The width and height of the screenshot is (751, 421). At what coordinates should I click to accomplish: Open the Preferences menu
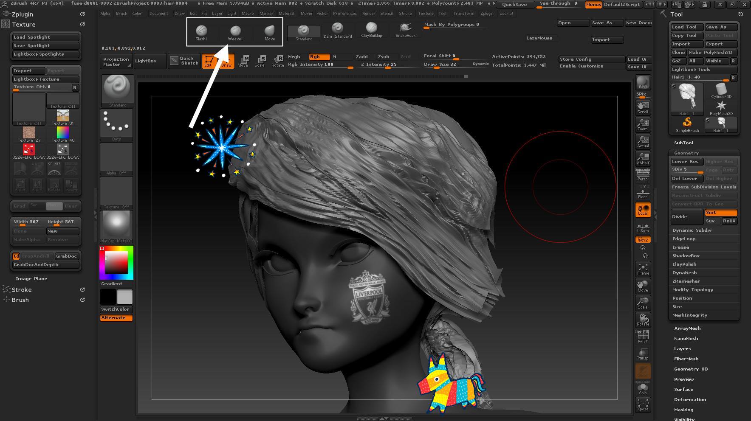(344, 14)
